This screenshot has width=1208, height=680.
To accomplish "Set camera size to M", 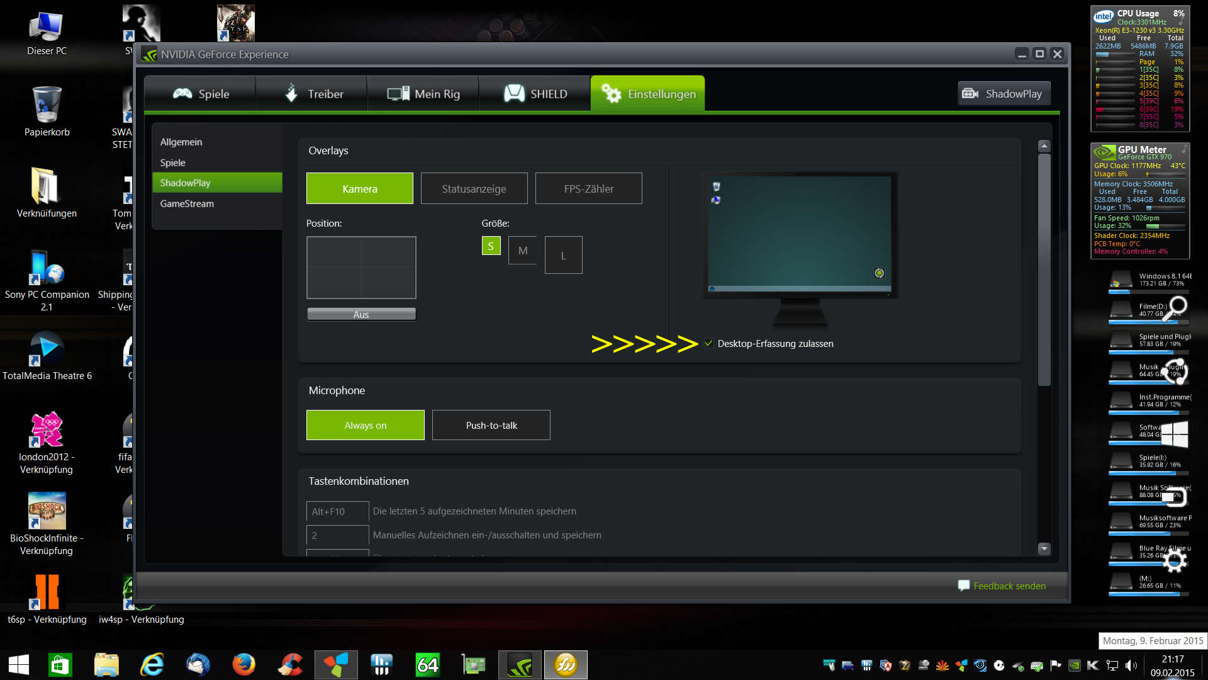I will click(523, 250).
